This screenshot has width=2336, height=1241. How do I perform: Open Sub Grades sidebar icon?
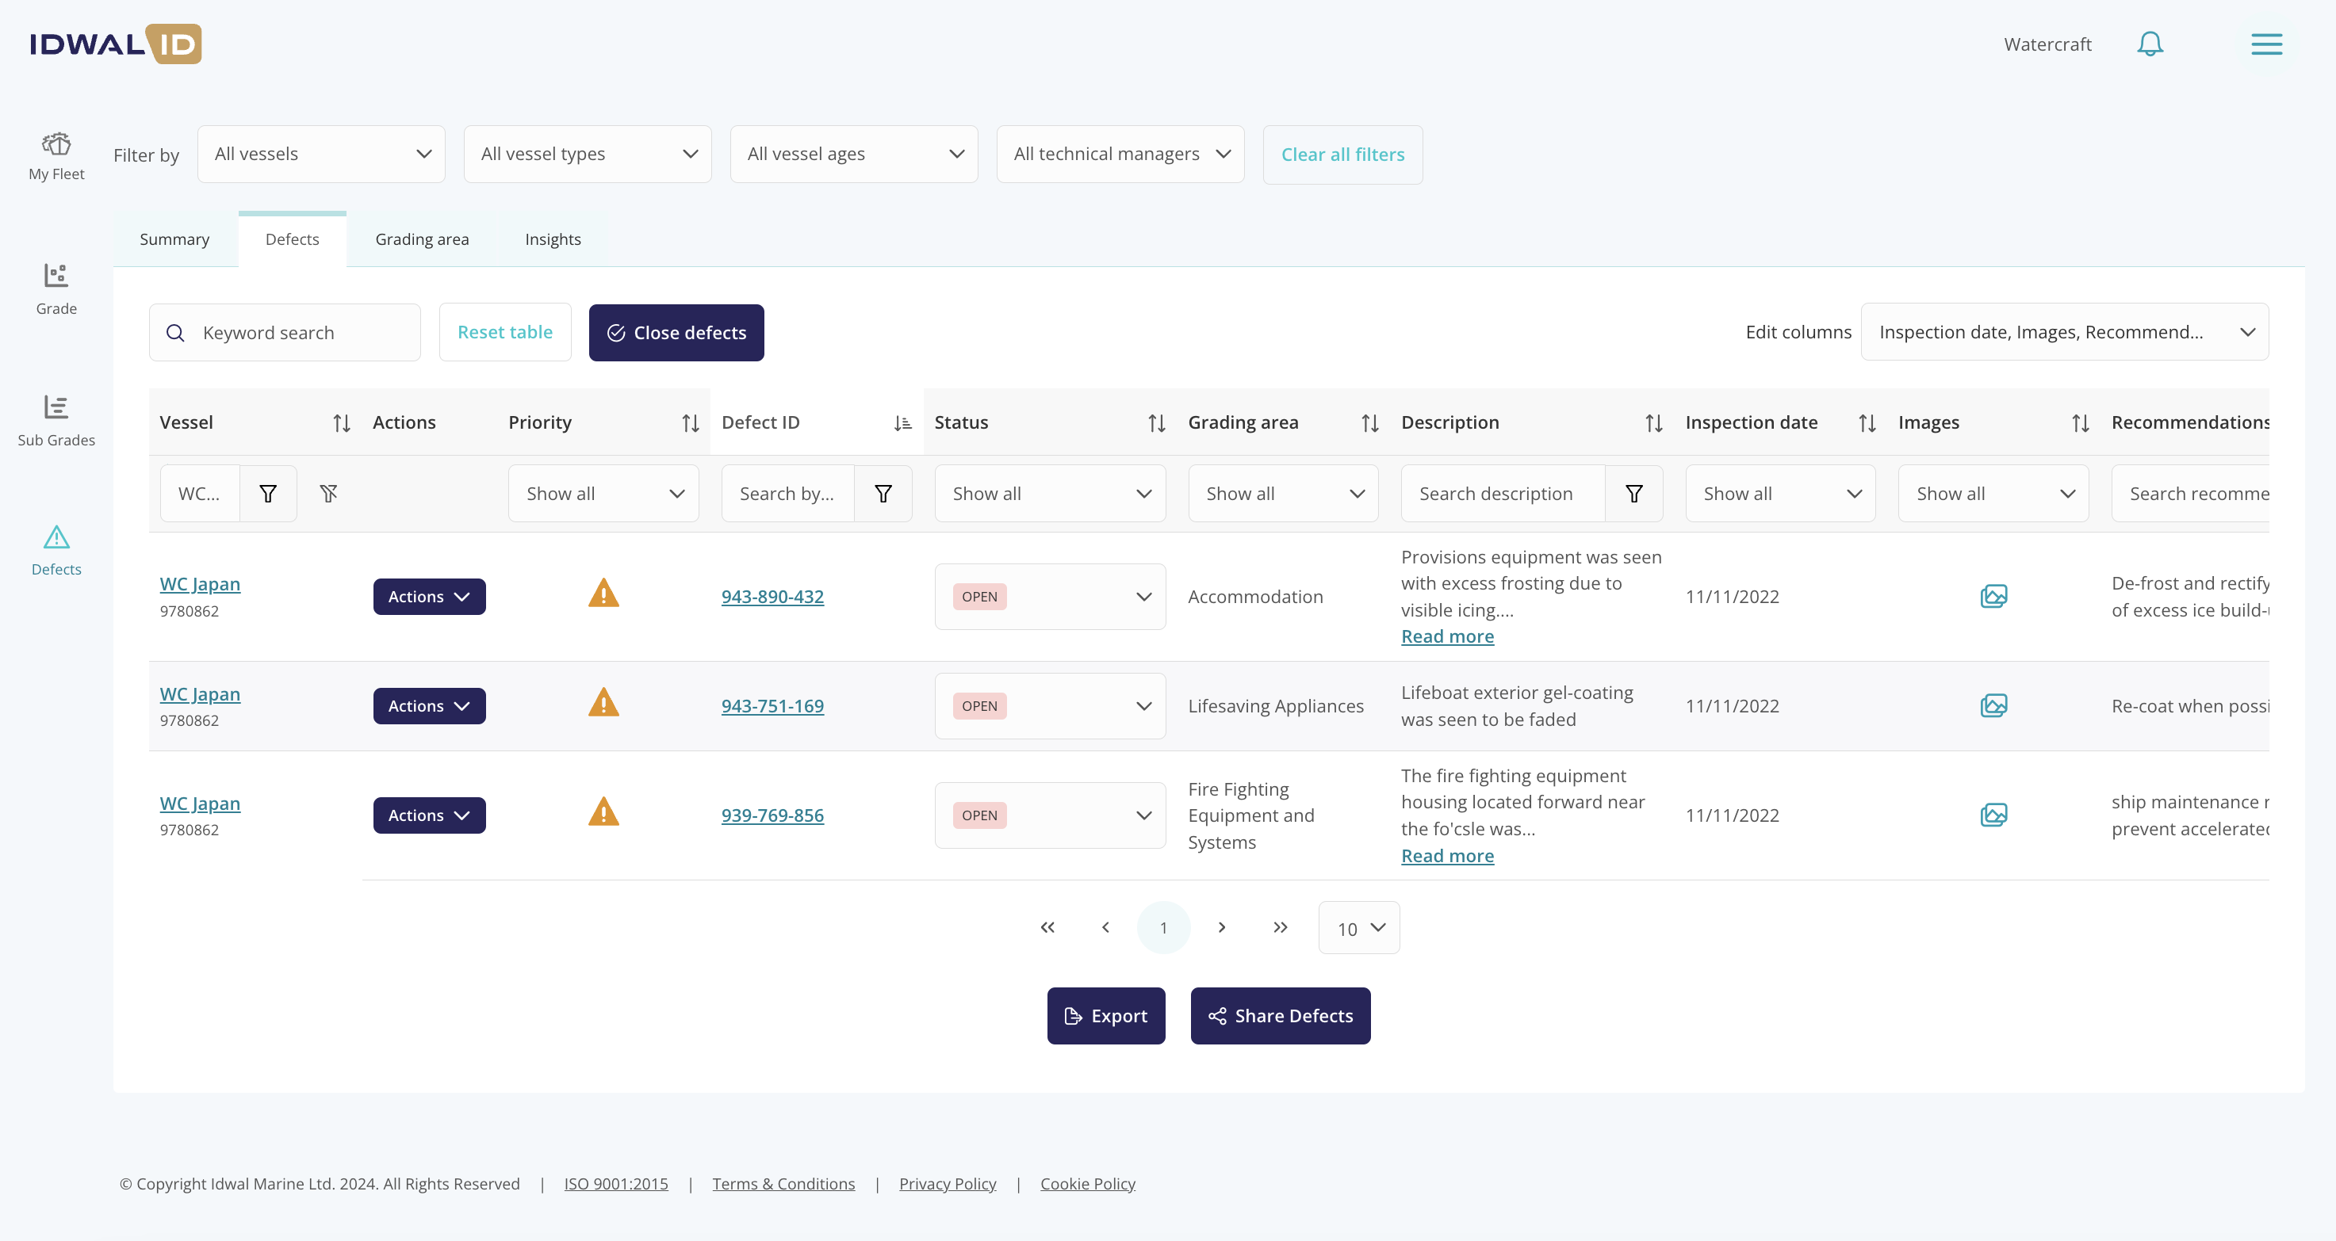coord(56,418)
